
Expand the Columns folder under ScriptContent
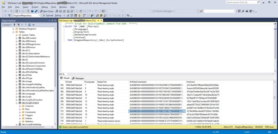[20, 106]
